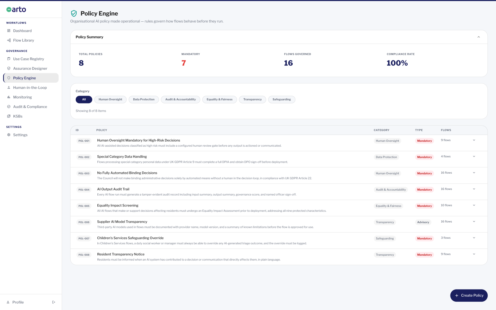Open Audit & Compliance page
The width and height of the screenshot is (496, 310).
coord(31,107)
